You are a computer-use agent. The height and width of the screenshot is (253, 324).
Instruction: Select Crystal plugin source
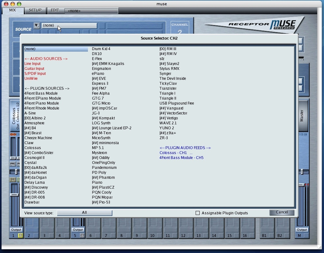[x=30, y=163]
